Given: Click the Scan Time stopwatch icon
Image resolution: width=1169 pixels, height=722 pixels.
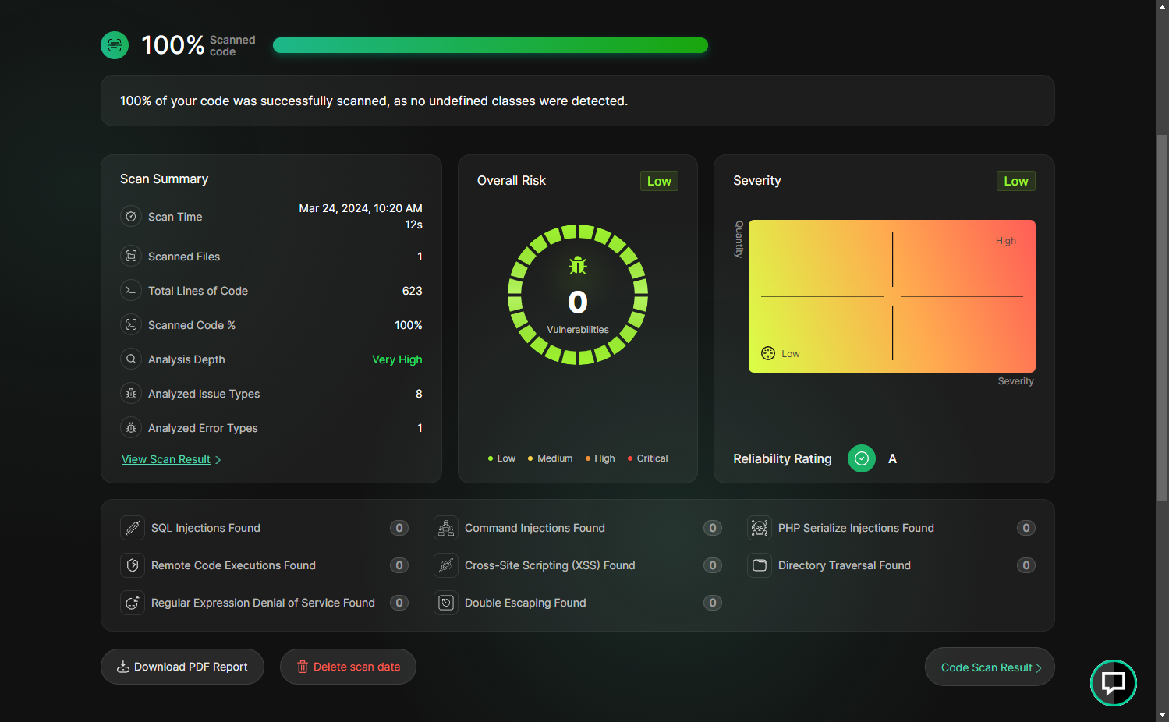Looking at the screenshot, I should click(x=131, y=216).
